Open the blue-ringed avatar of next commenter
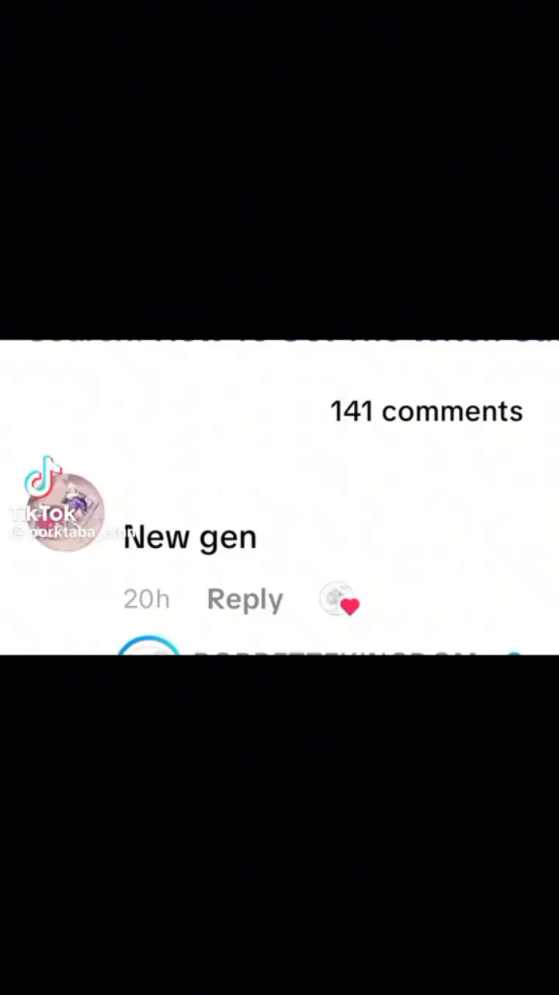Image resolution: width=559 pixels, height=995 pixels. pyautogui.click(x=148, y=646)
